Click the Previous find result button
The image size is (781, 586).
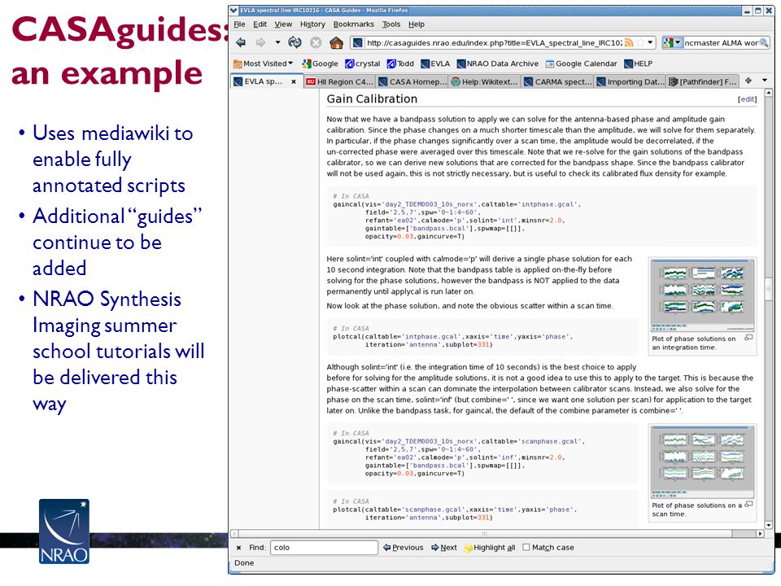(x=404, y=548)
